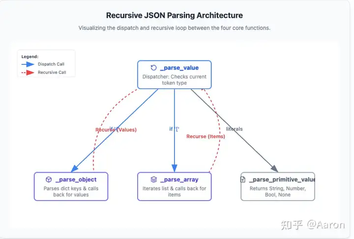
Task: Click the layers icon beside _parse_array
Action: pos(154,179)
